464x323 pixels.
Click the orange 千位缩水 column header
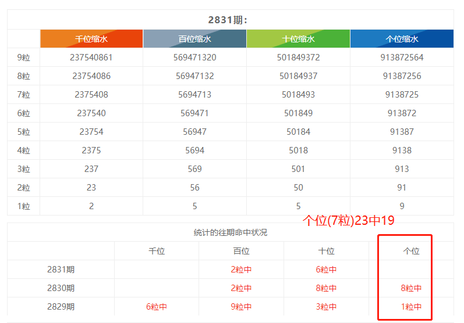pyautogui.click(x=91, y=39)
